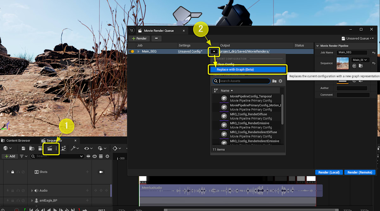
Task: Click the Search Assets field
Action: 241,81
